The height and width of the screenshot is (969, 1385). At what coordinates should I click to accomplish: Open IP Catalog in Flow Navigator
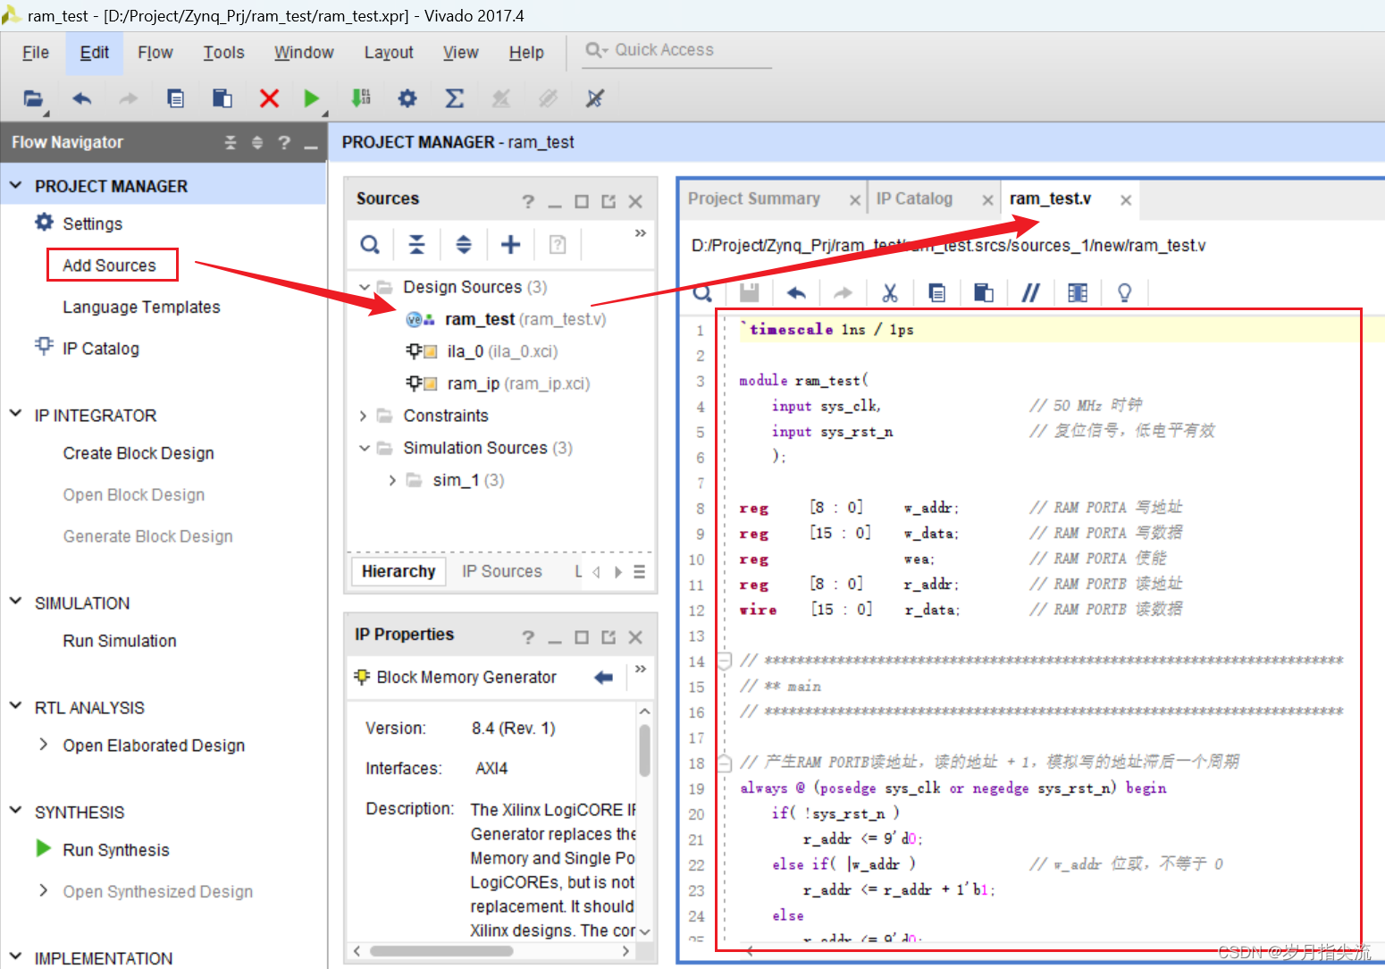[101, 349]
